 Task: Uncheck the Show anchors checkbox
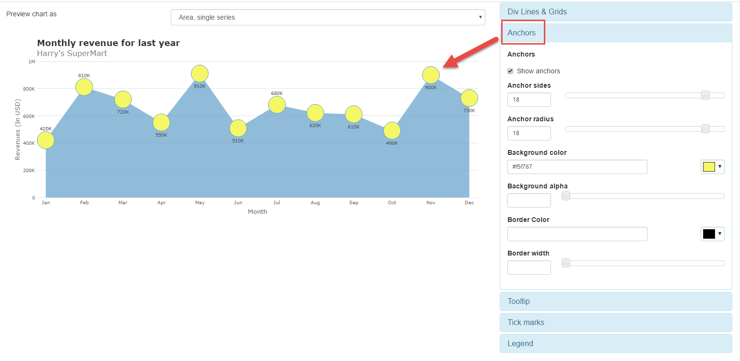[x=510, y=71]
